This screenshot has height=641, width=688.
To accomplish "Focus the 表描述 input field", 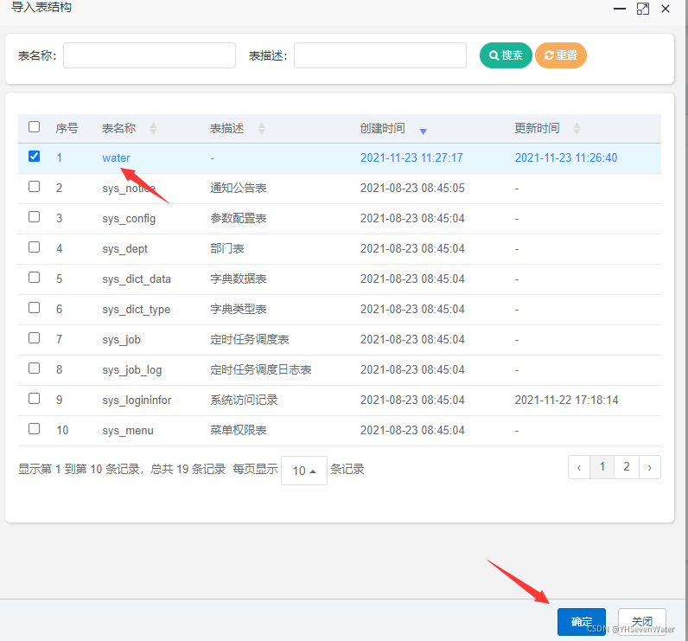I will [380, 55].
